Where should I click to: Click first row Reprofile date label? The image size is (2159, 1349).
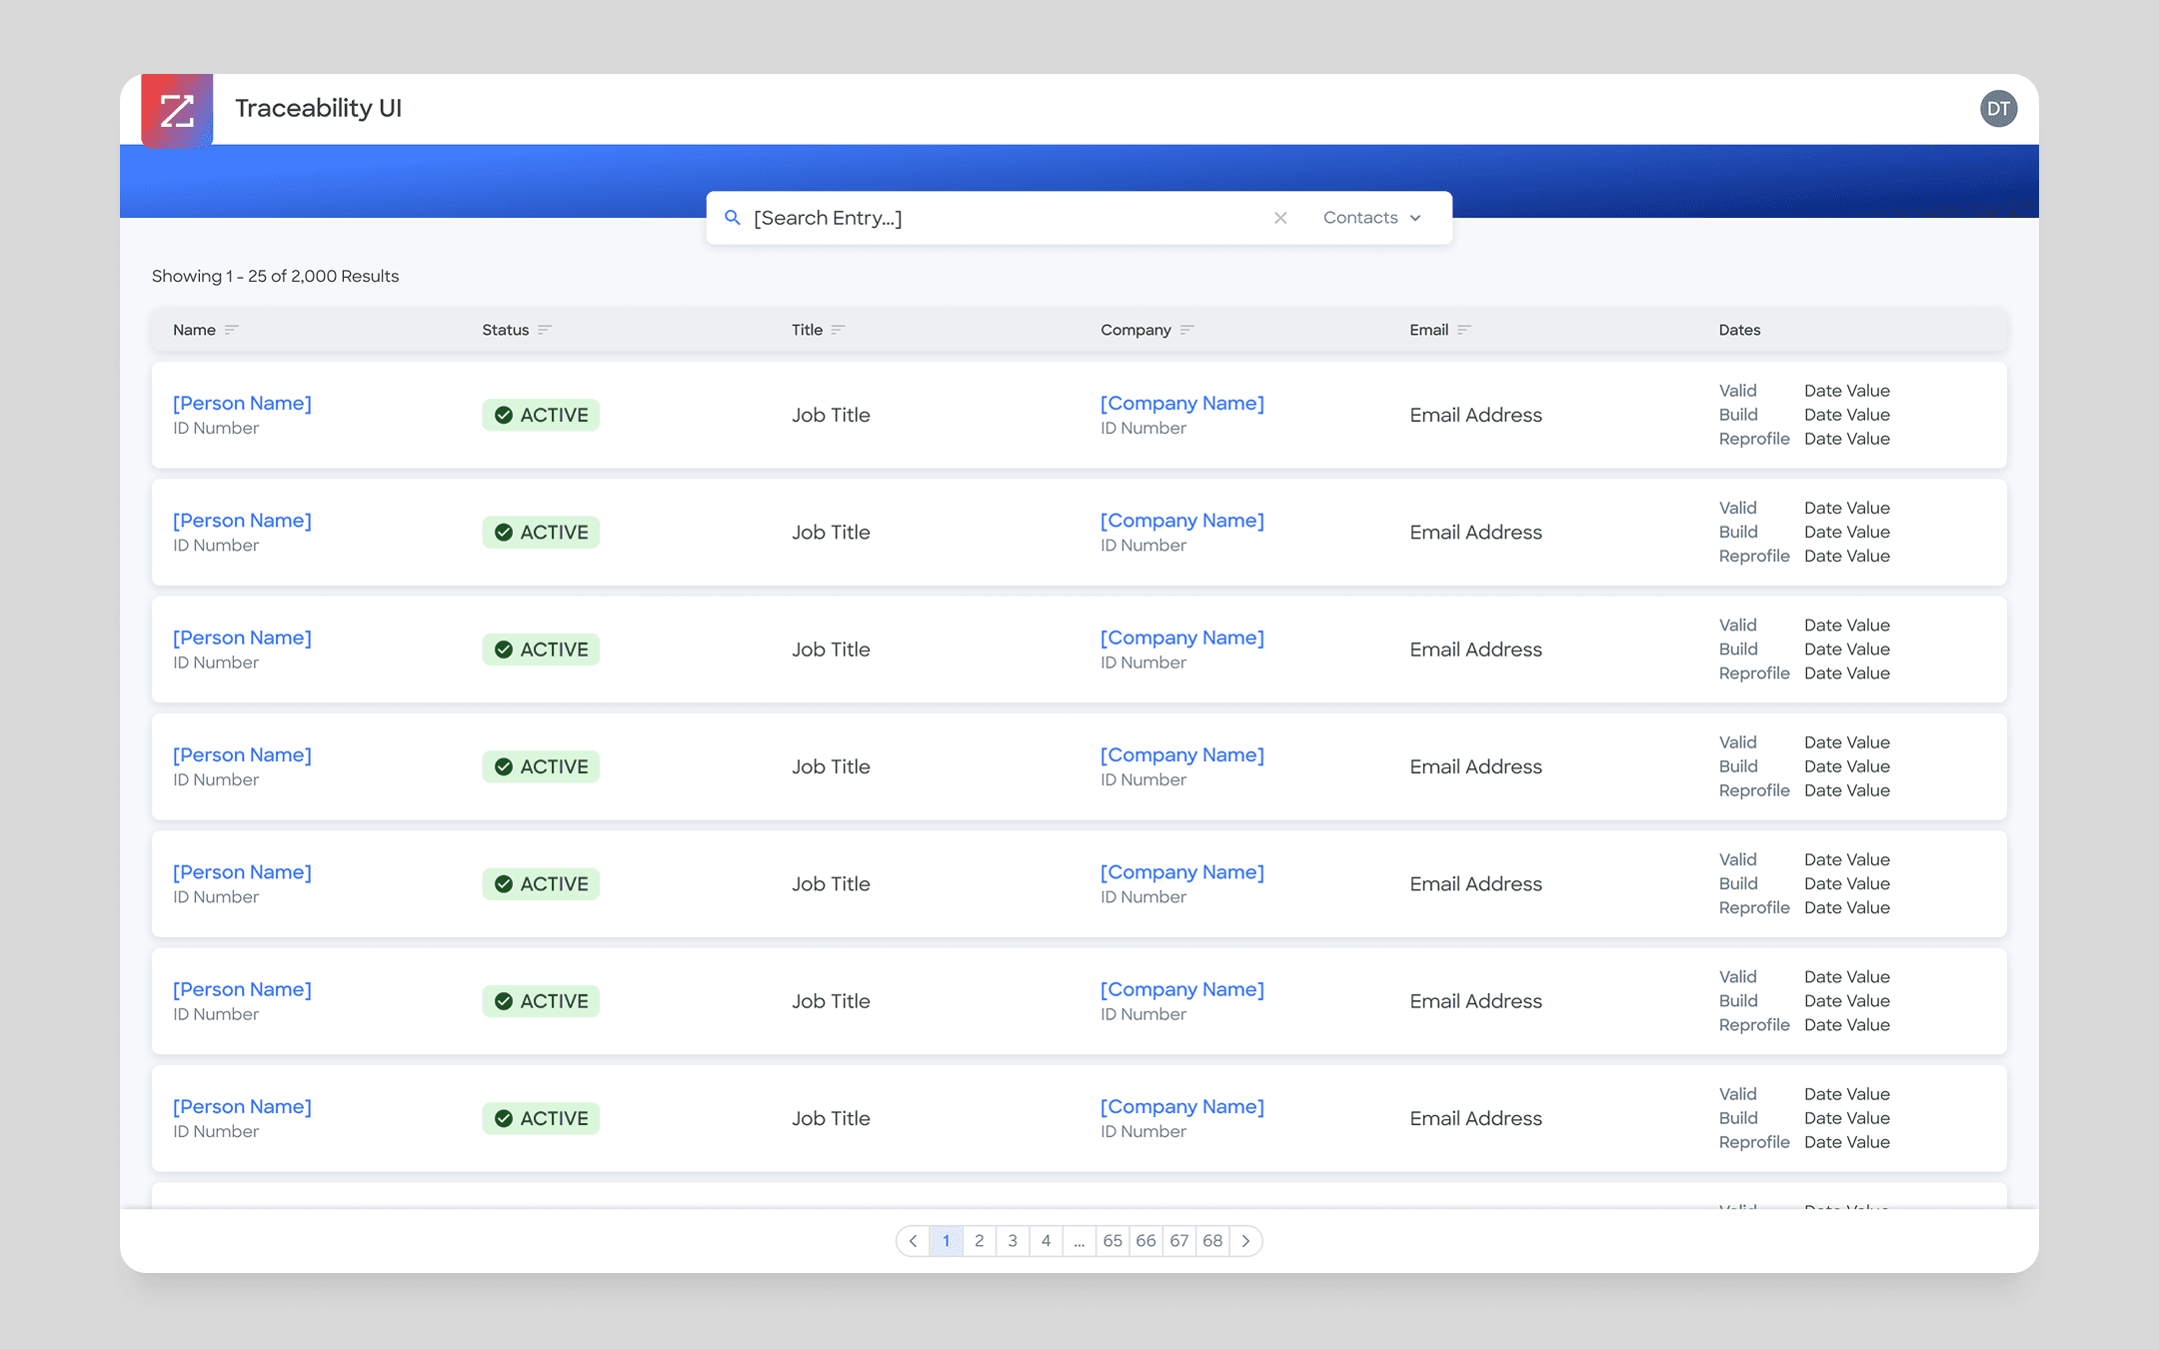click(x=1754, y=439)
